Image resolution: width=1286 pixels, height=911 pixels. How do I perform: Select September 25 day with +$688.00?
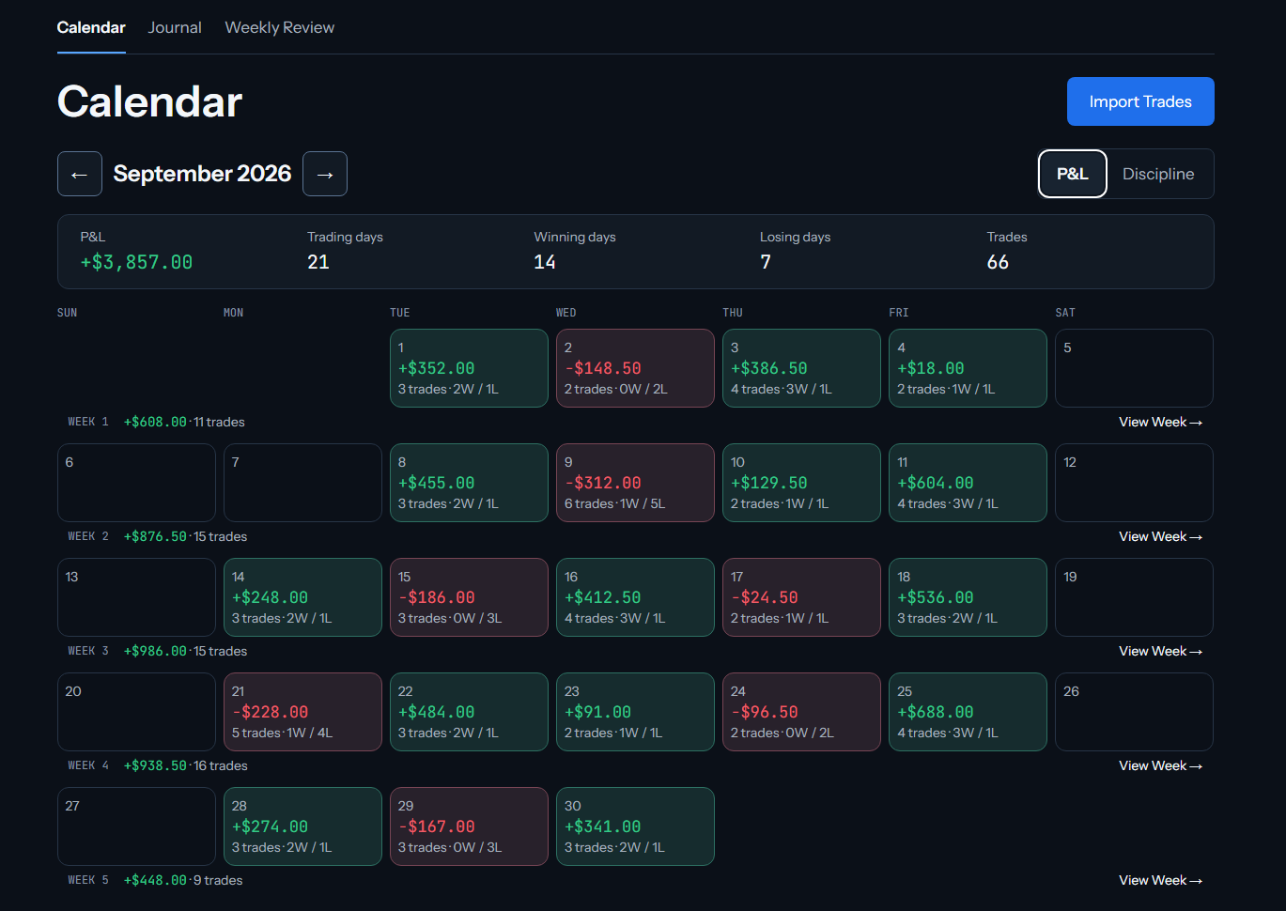click(968, 712)
